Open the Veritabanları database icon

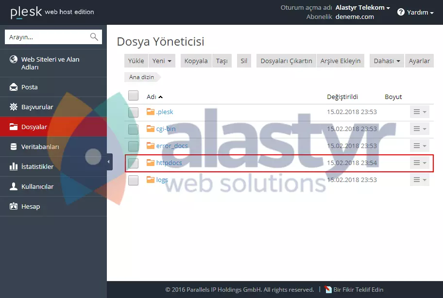(14, 147)
